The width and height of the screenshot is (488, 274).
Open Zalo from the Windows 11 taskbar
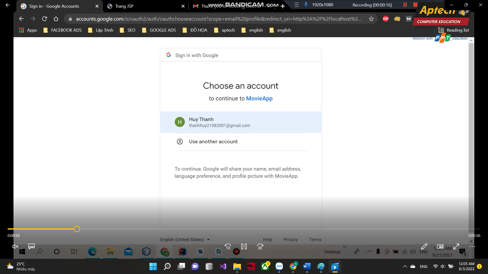tap(279, 266)
